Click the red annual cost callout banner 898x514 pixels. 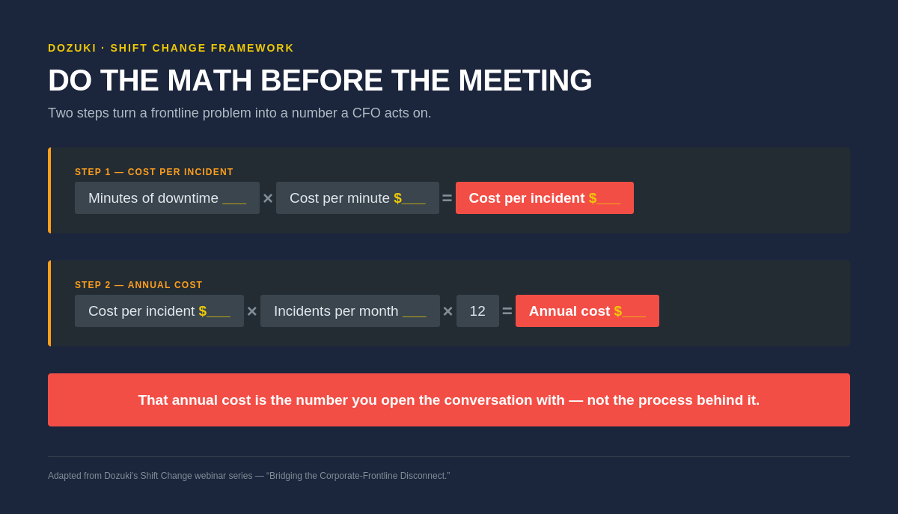tap(449, 400)
